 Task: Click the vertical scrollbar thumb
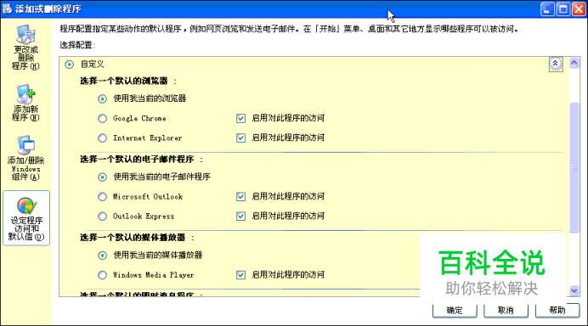tap(574, 167)
